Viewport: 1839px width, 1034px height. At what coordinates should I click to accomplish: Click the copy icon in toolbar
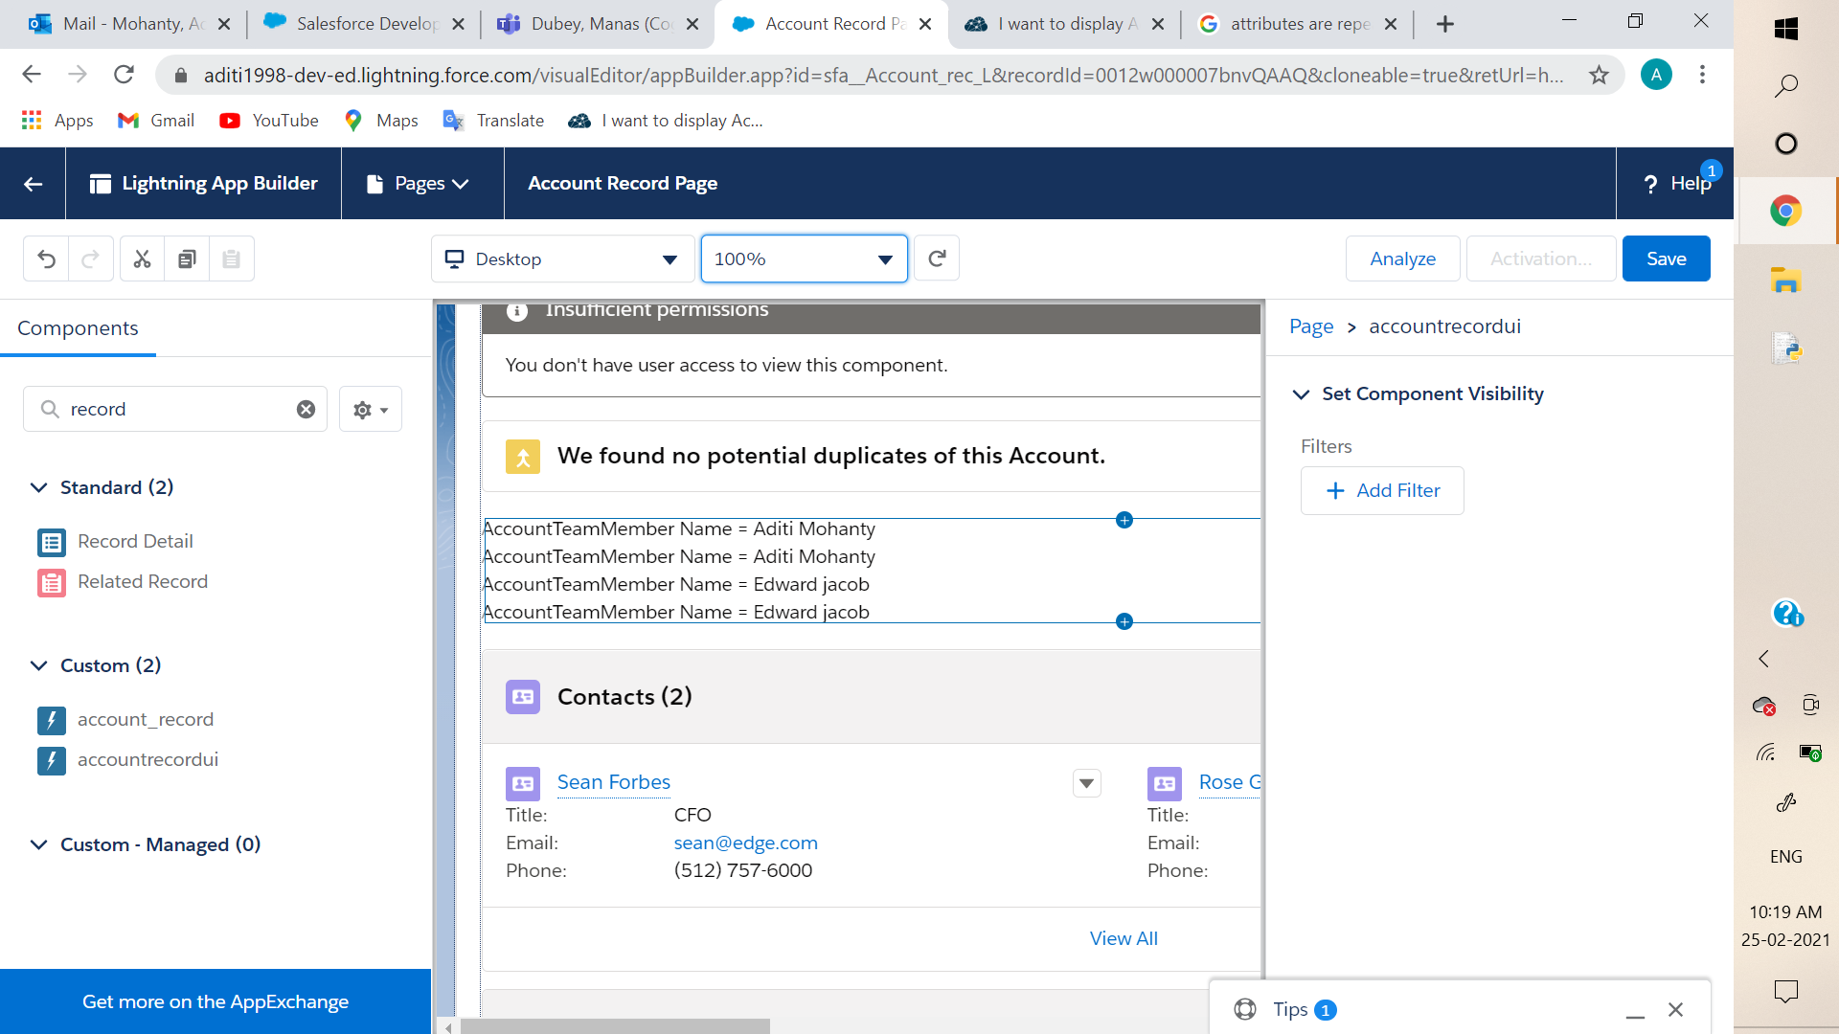pyautogui.click(x=187, y=258)
